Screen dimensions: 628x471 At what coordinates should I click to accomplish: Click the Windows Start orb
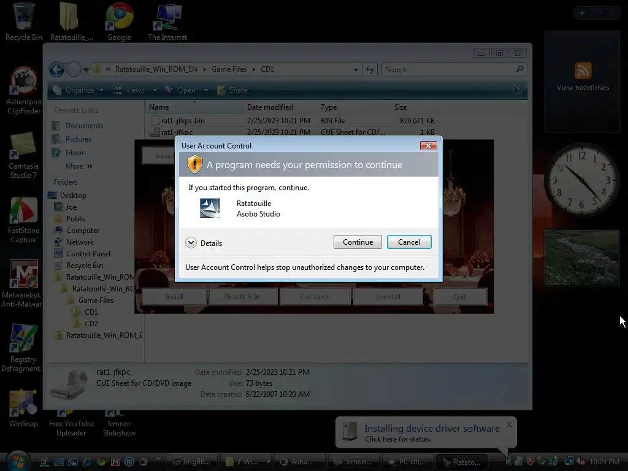[x=18, y=461]
